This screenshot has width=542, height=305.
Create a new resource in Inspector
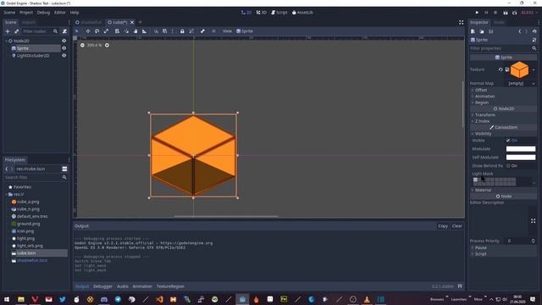[x=473, y=31]
